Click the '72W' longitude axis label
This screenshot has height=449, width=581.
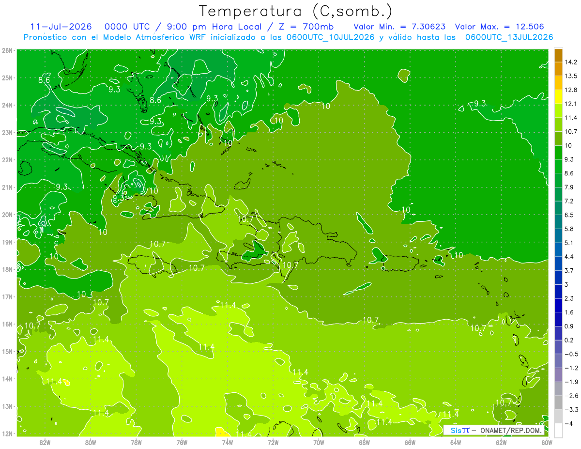click(x=273, y=442)
